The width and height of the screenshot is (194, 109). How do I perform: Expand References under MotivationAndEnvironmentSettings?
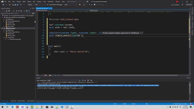click(x=4, y=19)
